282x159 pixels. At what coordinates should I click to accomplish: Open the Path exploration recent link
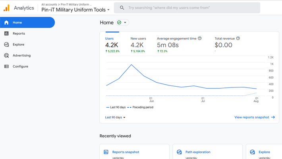point(198,152)
